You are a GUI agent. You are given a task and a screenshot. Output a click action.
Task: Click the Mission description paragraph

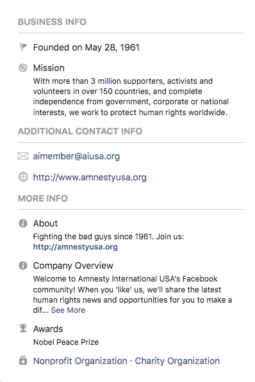point(132,97)
